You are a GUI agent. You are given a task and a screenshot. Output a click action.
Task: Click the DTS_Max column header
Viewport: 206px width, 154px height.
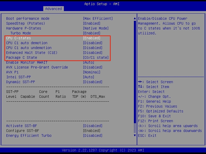(x=98, y=97)
